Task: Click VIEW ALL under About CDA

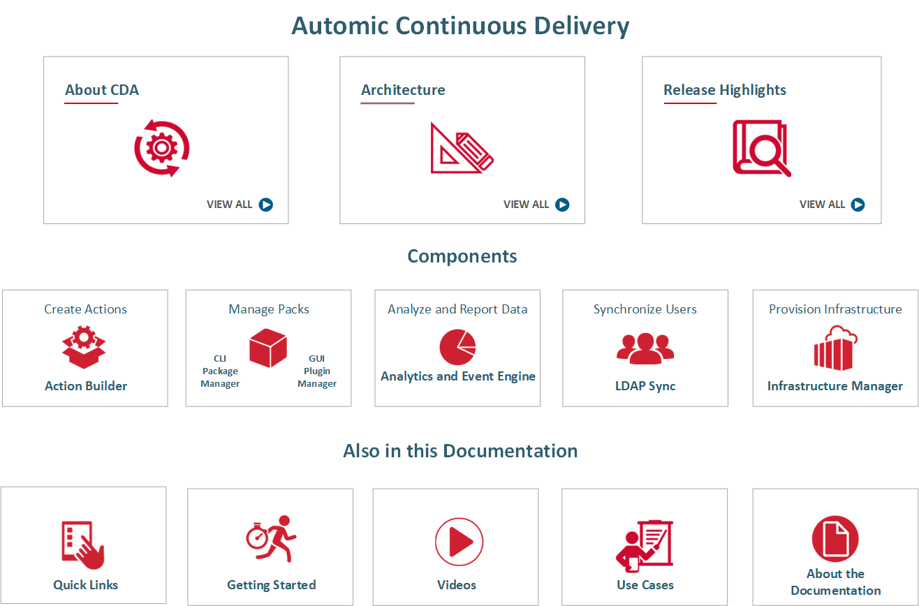Action: point(240,205)
